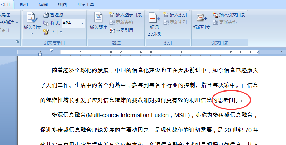
Task: Open 管理源 manager
Action: point(53,15)
